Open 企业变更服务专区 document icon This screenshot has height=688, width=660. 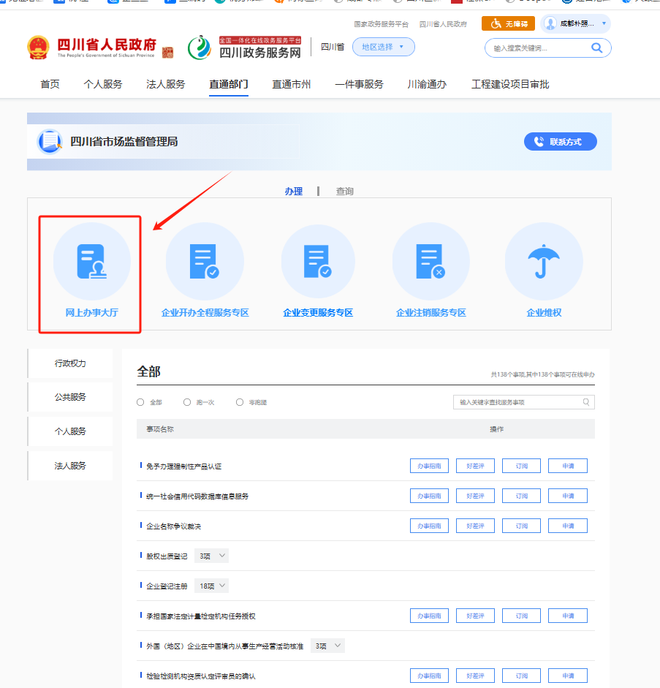coord(317,262)
